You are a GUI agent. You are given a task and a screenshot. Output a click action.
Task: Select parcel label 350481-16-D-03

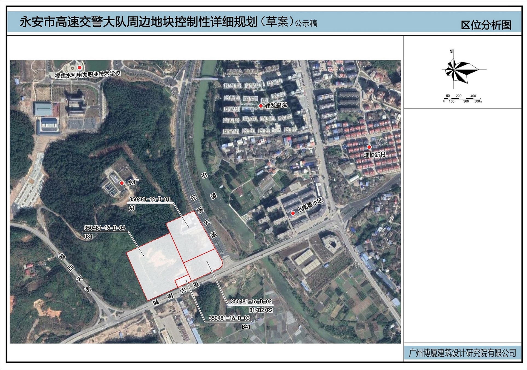tap(229, 318)
